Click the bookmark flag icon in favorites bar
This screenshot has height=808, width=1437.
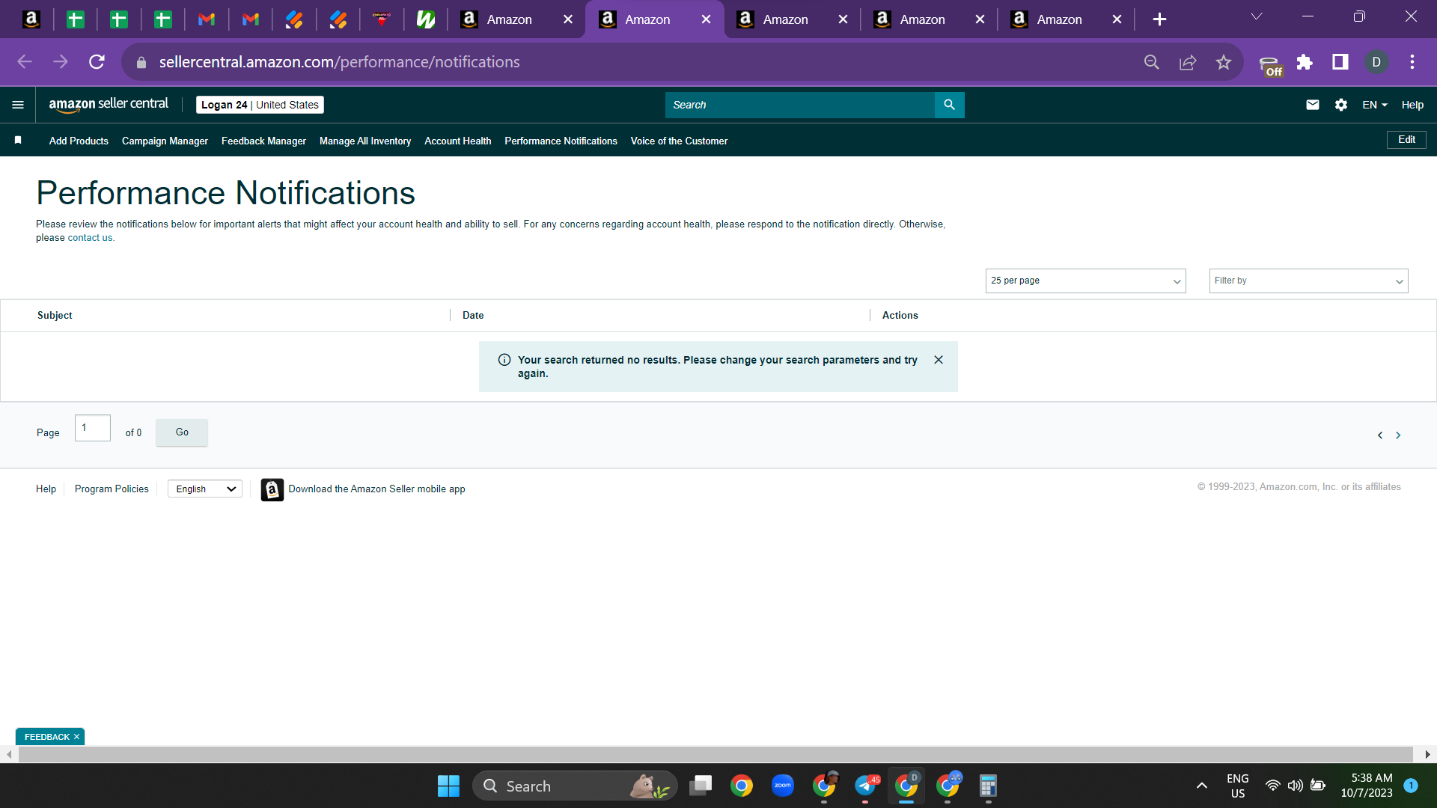pos(18,140)
